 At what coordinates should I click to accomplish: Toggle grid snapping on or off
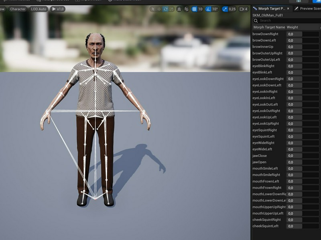[194, 9]
